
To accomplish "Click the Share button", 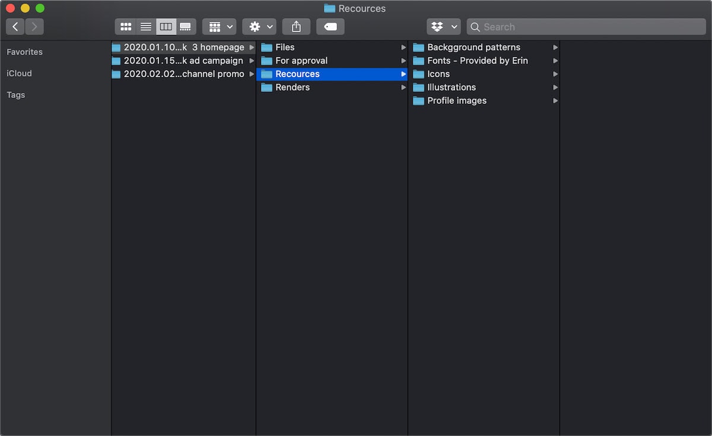I will [x=296, y=27].
